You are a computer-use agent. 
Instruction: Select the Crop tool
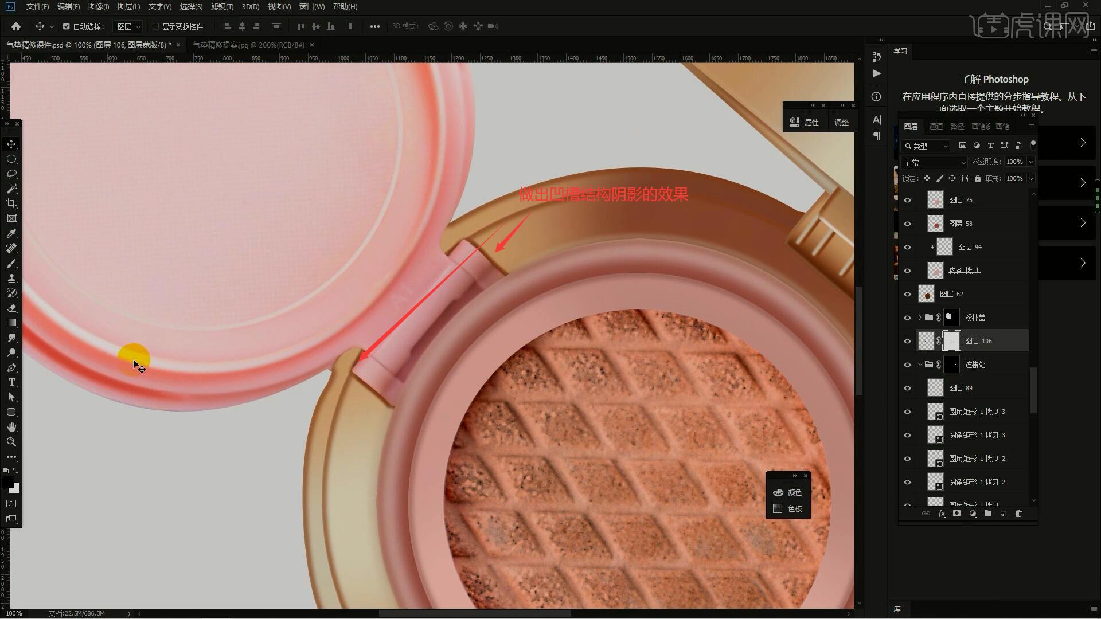click(11, 203)
